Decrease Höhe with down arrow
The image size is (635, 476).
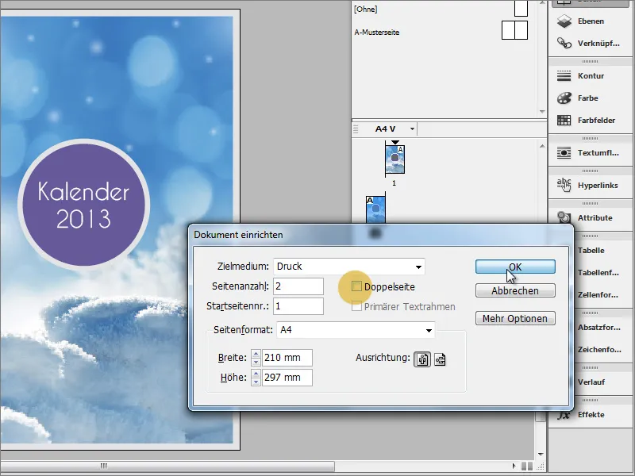click(256, 382)
